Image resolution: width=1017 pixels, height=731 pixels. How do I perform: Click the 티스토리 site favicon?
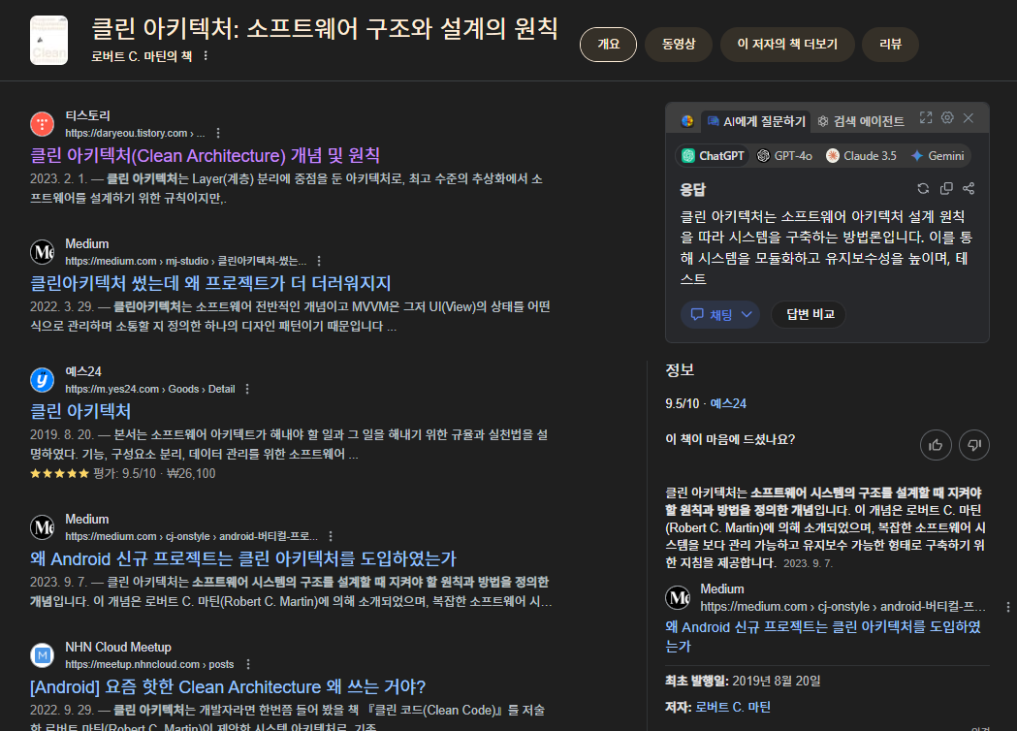coord(42,123)
